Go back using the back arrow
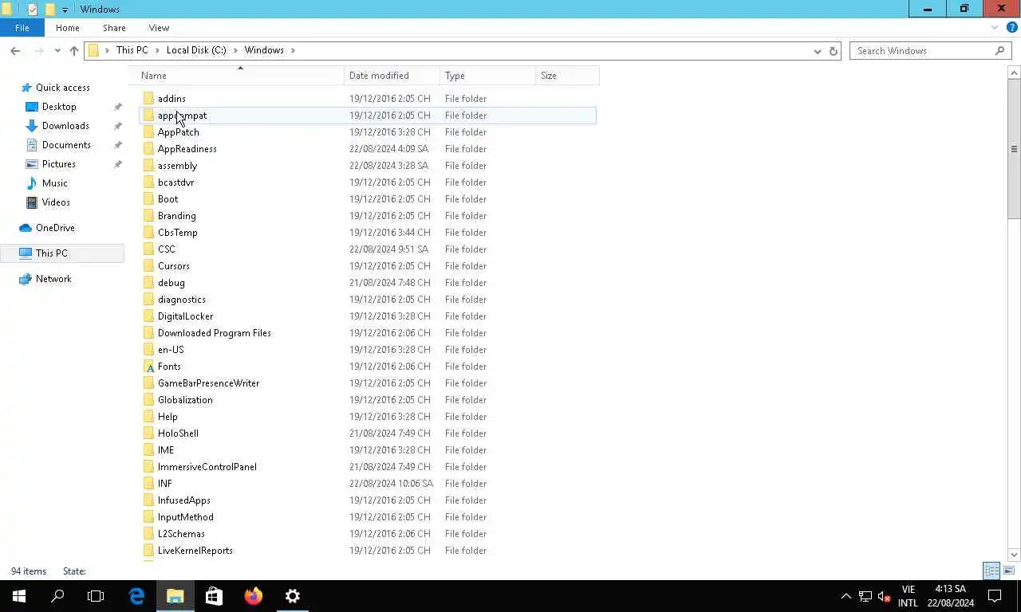The image size is (1021, 612). [15, 50]
